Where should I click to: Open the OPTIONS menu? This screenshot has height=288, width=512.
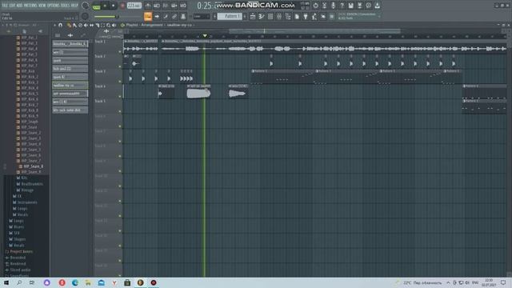54,6
